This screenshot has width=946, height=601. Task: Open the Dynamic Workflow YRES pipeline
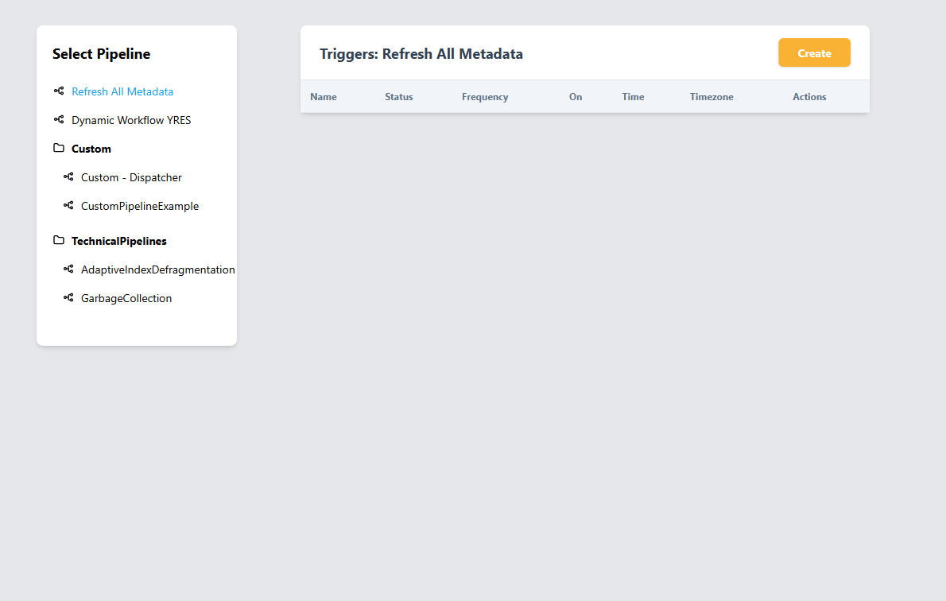[x=131, y=120]
